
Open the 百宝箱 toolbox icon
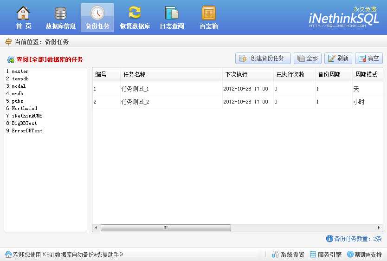[209, 13]
